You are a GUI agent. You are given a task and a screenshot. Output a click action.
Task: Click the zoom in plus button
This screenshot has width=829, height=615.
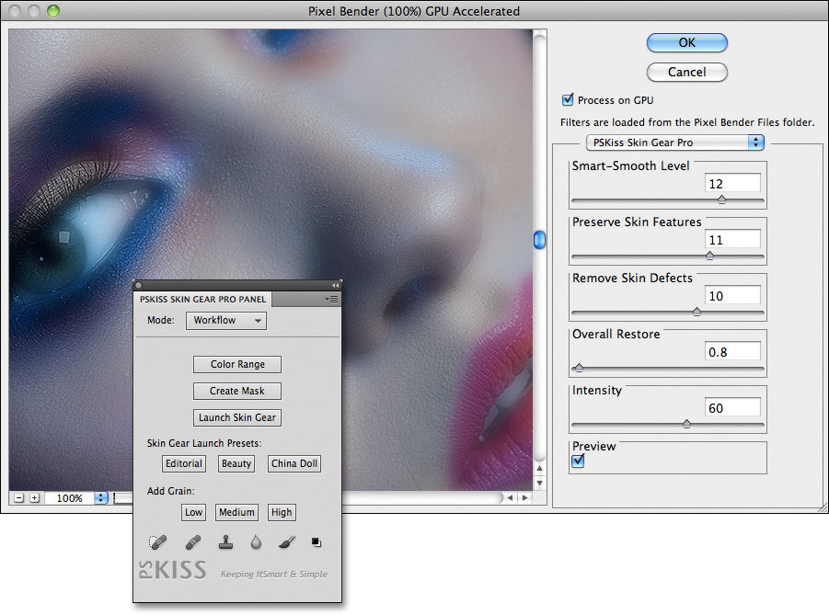pyautogui.click(x=35, y=498)
